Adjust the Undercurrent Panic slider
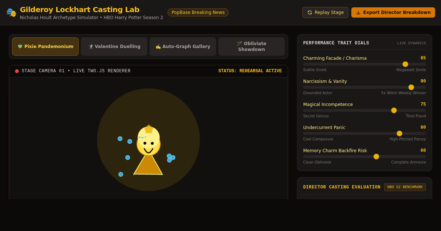This screenshot has width=441, height=231. 365,133
